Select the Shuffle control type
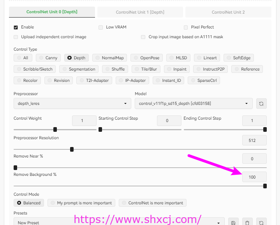 tap(115, 69)
